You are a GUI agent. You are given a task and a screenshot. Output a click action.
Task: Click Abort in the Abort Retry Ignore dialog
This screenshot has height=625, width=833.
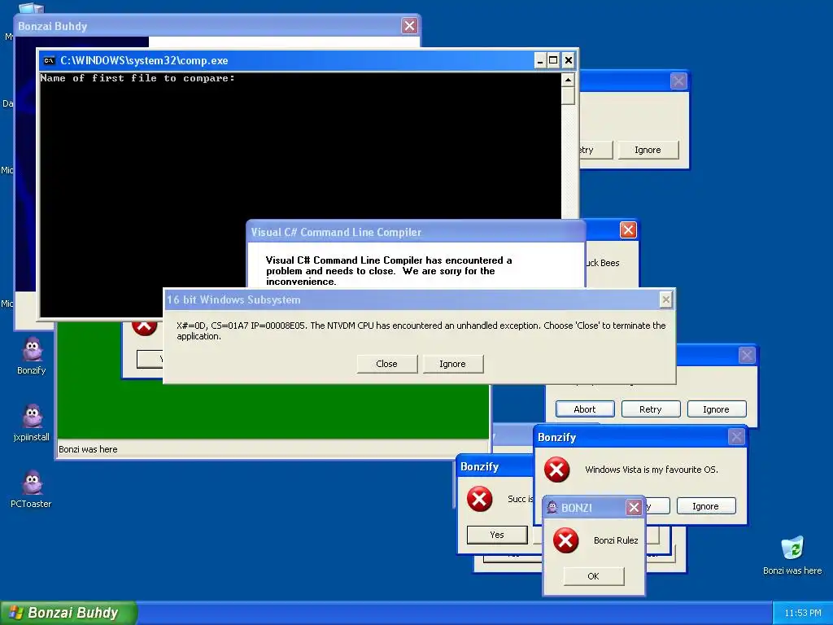tap(585, 409)
